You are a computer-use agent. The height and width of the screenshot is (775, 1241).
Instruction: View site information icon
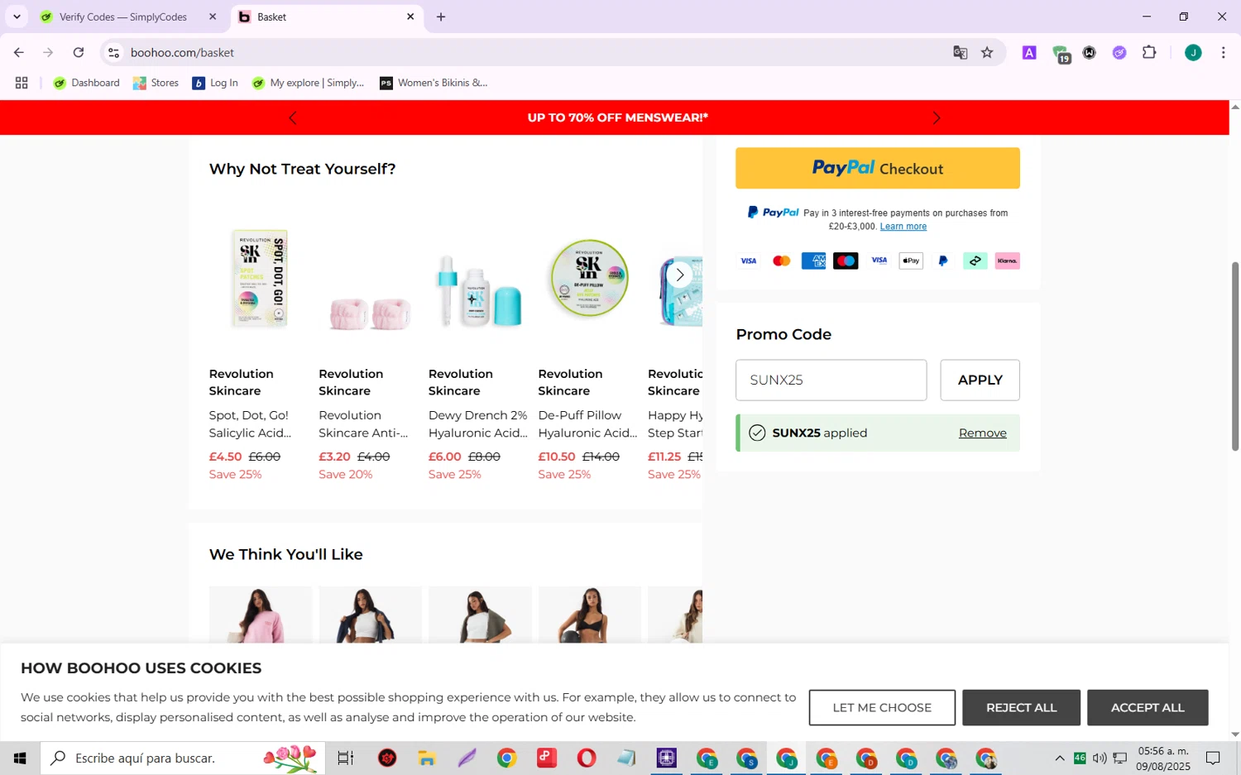tap(113, 52)
